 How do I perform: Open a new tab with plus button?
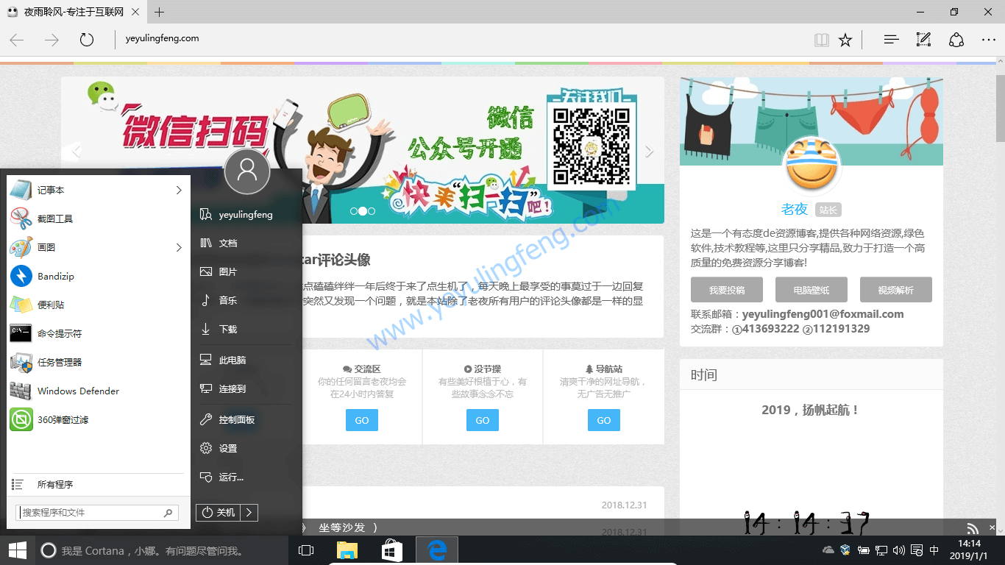click(160, 12)
